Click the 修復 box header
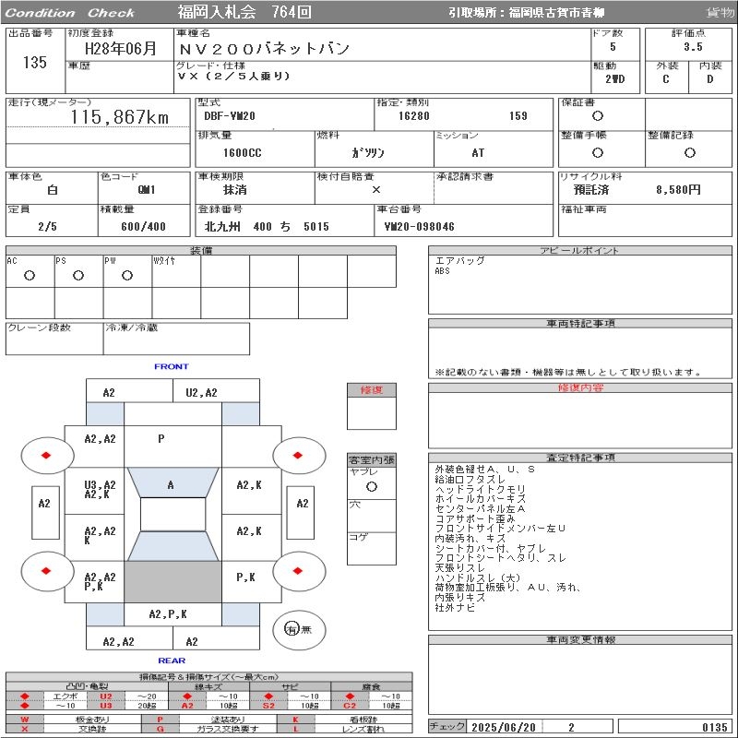Image resolution: width=738 pixels, height=738 pixels. point(372,389)
